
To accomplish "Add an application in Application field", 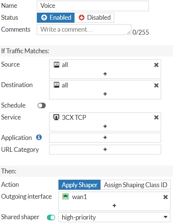I will [x=105, y=138].
